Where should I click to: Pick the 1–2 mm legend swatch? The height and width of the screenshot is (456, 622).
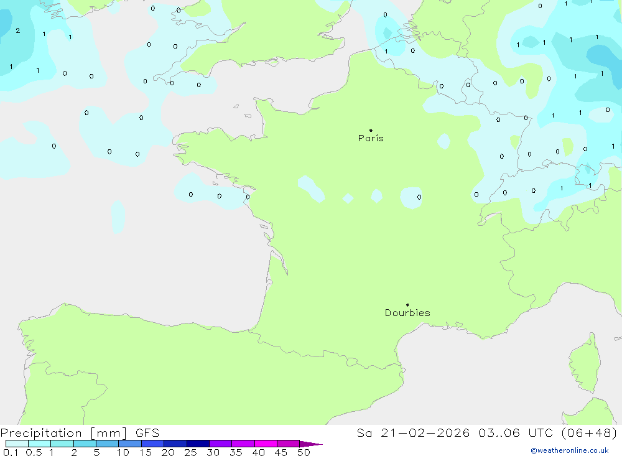pyautogui.click(x=62, y=444)
